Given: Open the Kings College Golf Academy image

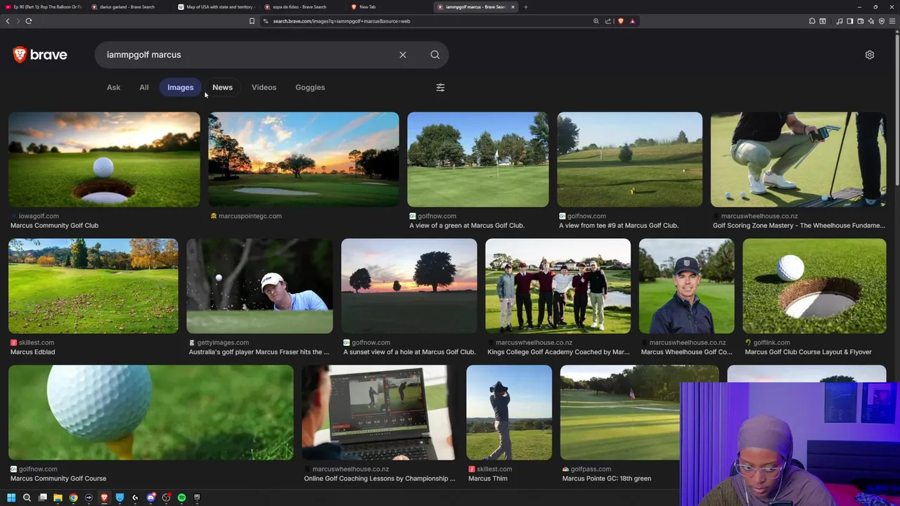Looking at the screenshot, I should 558,286.
